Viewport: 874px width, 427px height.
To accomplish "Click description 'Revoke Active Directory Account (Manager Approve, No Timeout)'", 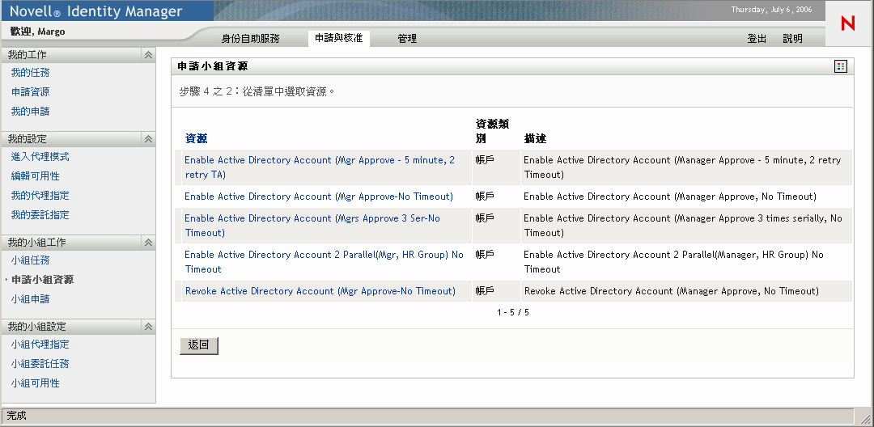I will (672, 291).
